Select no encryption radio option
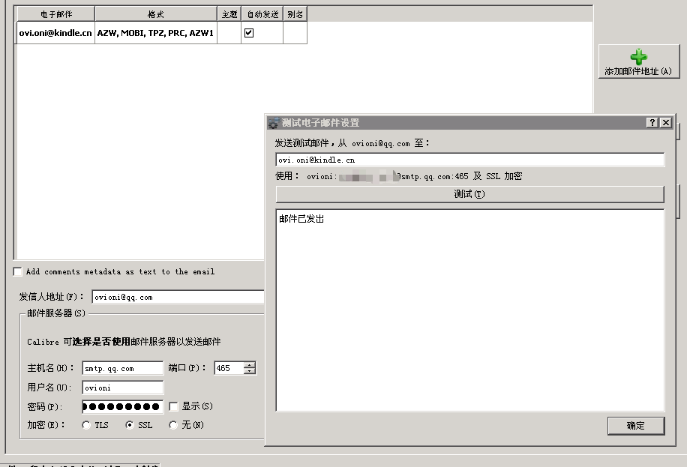This screenshot has width=687, height=467. click(x=173, y=425)
